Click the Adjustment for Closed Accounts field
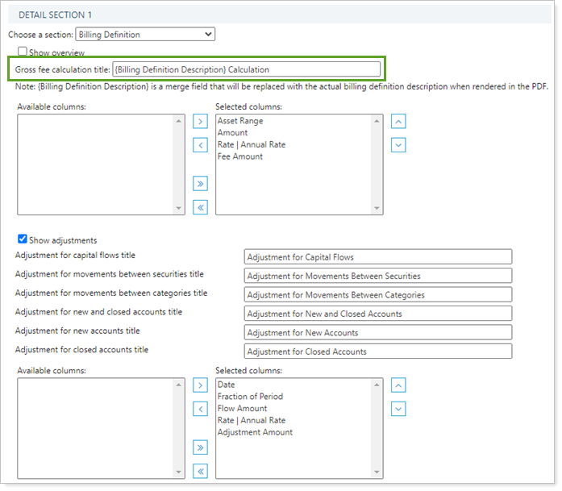Screen dimensions: 562x491 pyautogui.click(x=377, y=352)
